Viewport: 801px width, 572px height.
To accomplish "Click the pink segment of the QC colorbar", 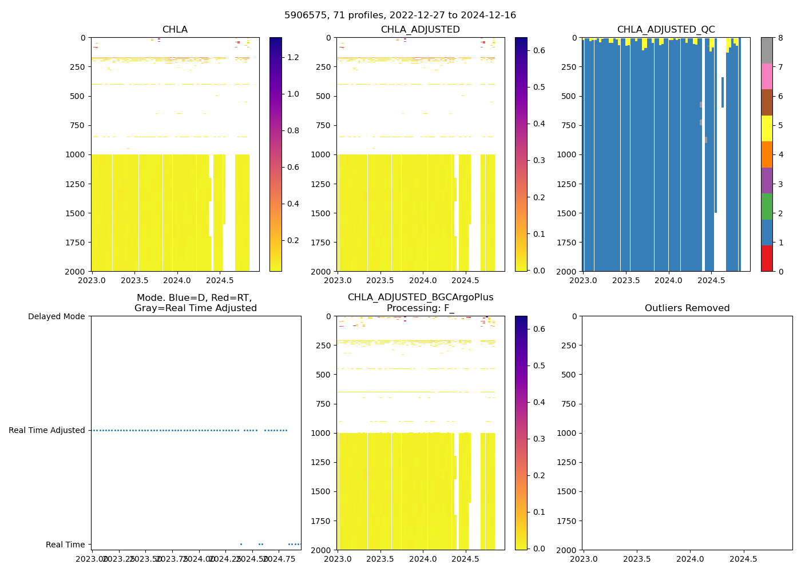I will tap(767, 77).
